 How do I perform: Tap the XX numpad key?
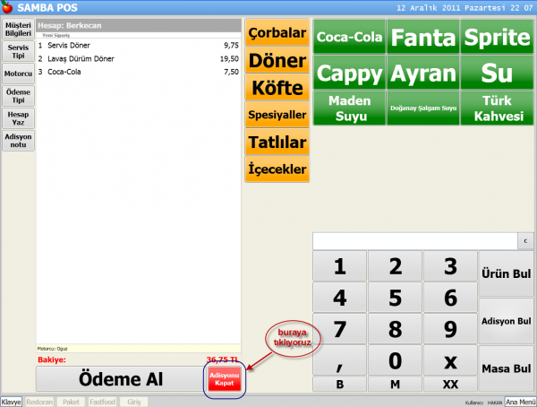coord(450,384)
